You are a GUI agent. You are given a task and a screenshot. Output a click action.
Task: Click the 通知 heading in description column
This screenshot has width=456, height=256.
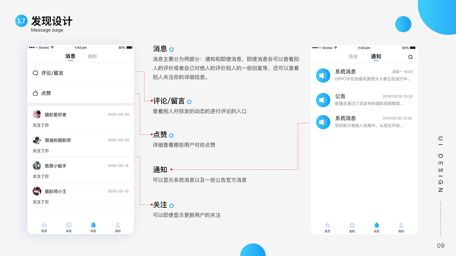(x=160, y=169)
